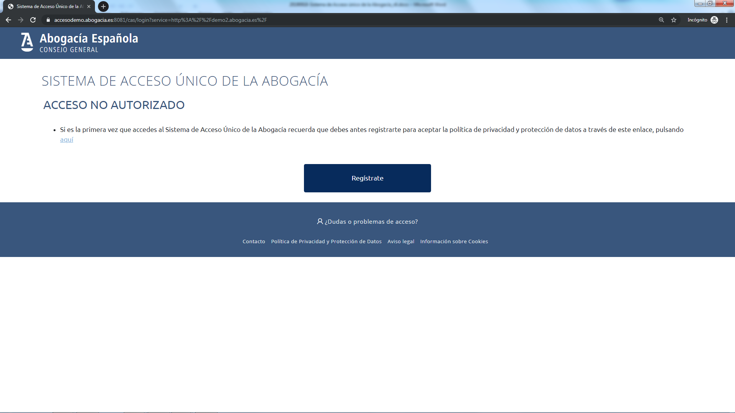Open '¿Dudas o problemas de acceso?' link
This screenshot has height=413, width=735.
click(371, 222)
